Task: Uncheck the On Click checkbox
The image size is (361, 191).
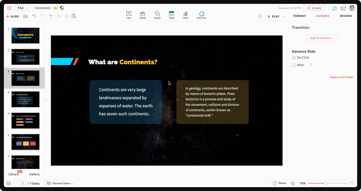Action: coord(294,58)
